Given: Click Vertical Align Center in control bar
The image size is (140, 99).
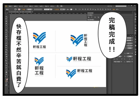Looking at the screenshot, I should pos(93,9).
